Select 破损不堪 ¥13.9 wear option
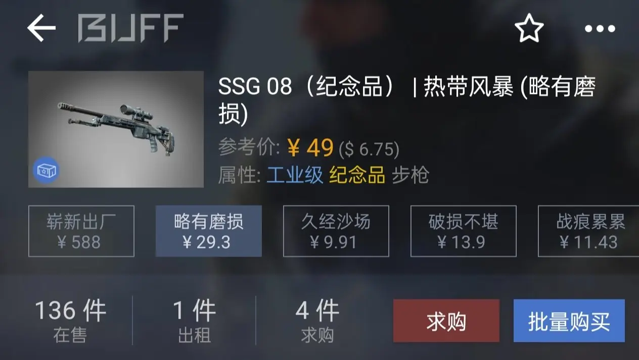 coord(464,231)
